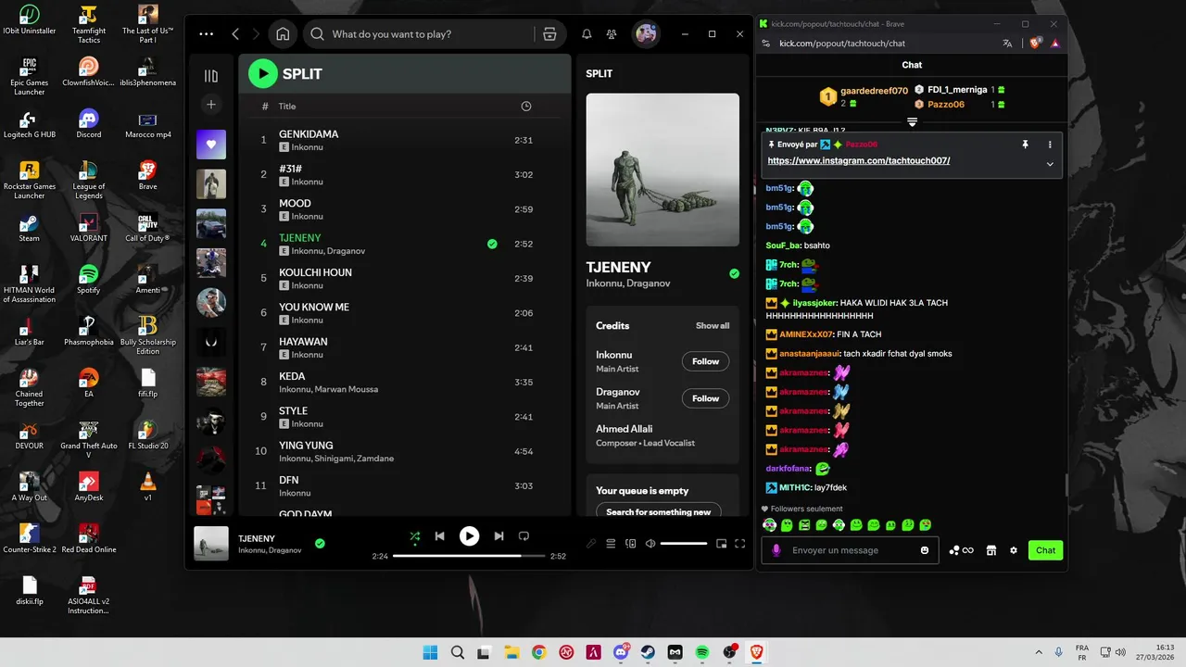Open Steam from the taskbar

[x=648, y=652]
